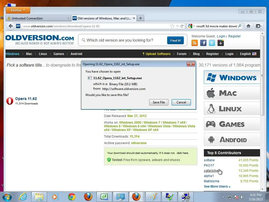Open the Windows Start orb
269x202 pixels.
[x=7, y=197]
